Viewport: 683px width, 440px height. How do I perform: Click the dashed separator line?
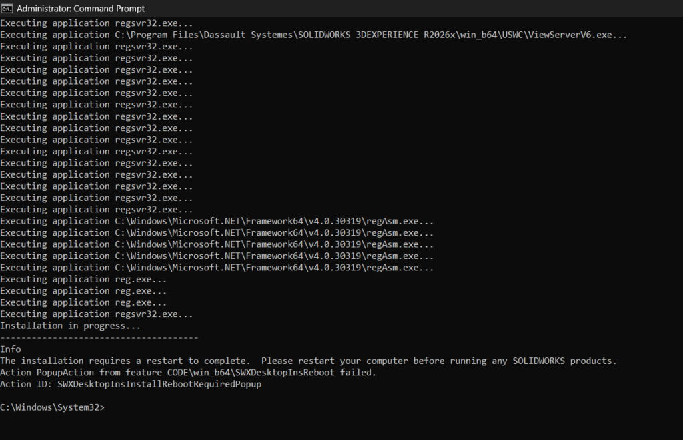[99, 338]
